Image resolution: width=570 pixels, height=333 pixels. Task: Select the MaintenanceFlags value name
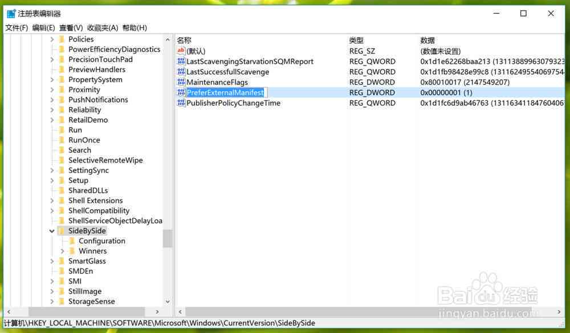point(217,82)
